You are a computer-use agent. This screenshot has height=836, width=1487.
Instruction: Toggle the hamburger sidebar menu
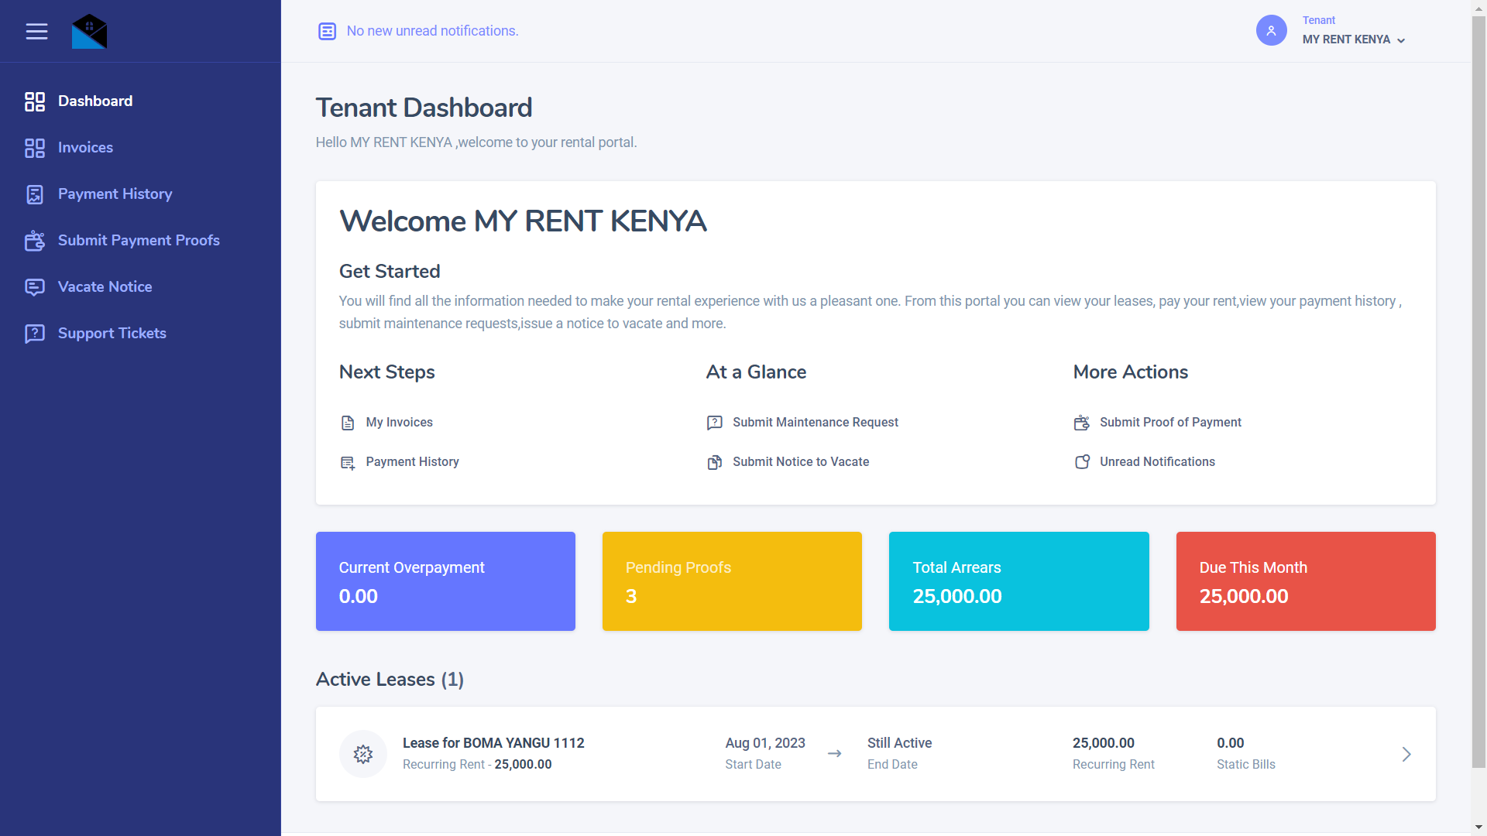click(x=36, y=31)
